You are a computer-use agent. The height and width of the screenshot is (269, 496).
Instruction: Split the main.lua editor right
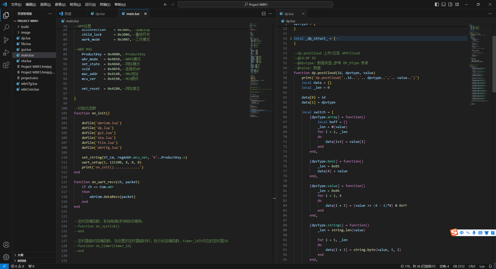coord(263,14)
